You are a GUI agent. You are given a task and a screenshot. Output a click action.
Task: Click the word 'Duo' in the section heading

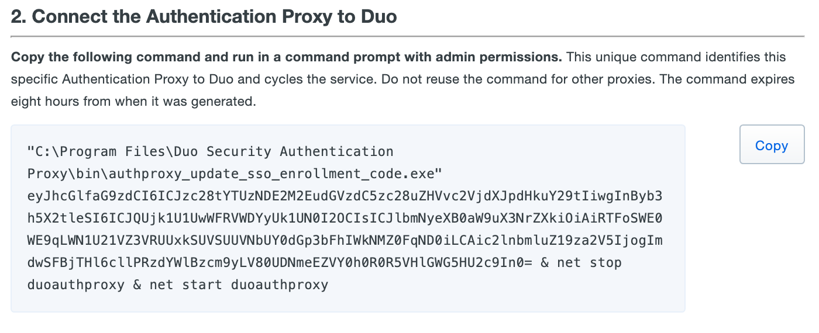(x=376, y=16)
